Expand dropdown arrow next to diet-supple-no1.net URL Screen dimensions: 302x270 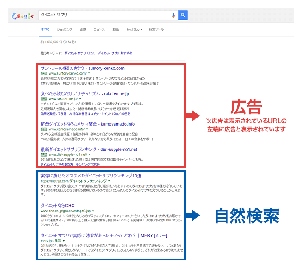point(90,154)
